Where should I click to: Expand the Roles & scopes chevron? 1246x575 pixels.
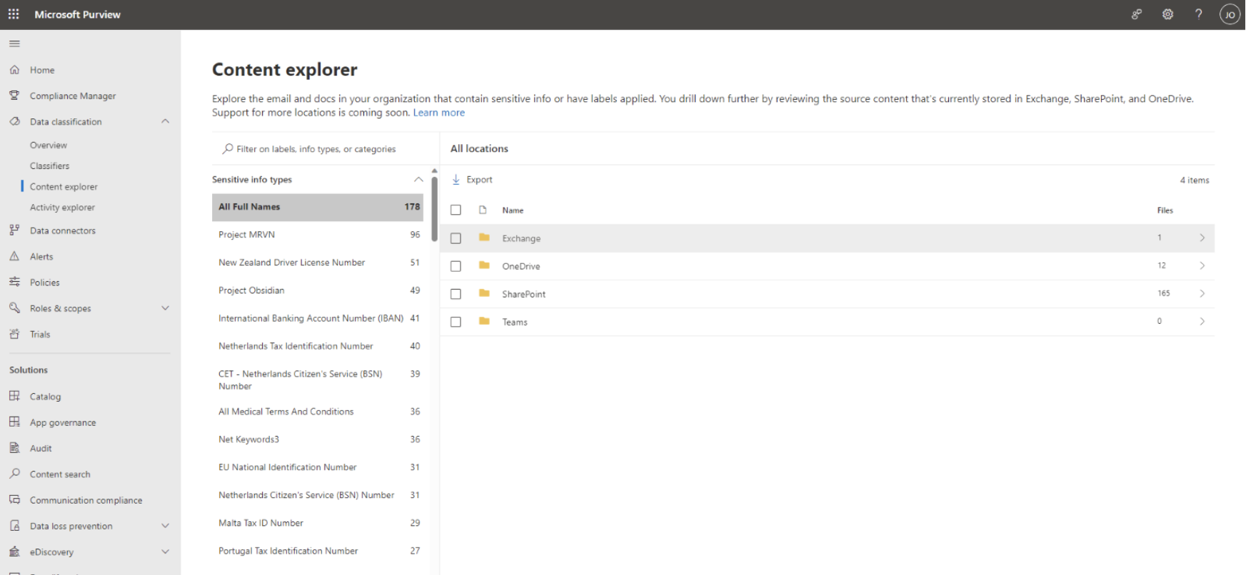pos(166,308)
